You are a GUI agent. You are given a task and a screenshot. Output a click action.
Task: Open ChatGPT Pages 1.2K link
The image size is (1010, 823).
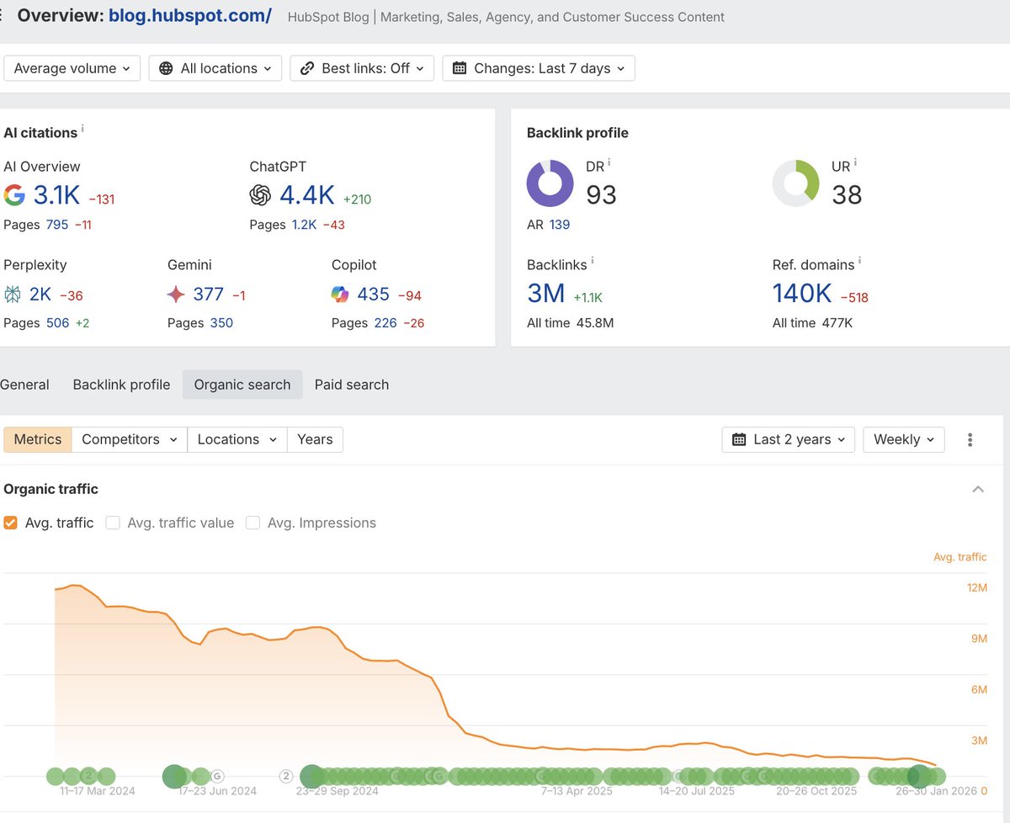click(304, 225)
